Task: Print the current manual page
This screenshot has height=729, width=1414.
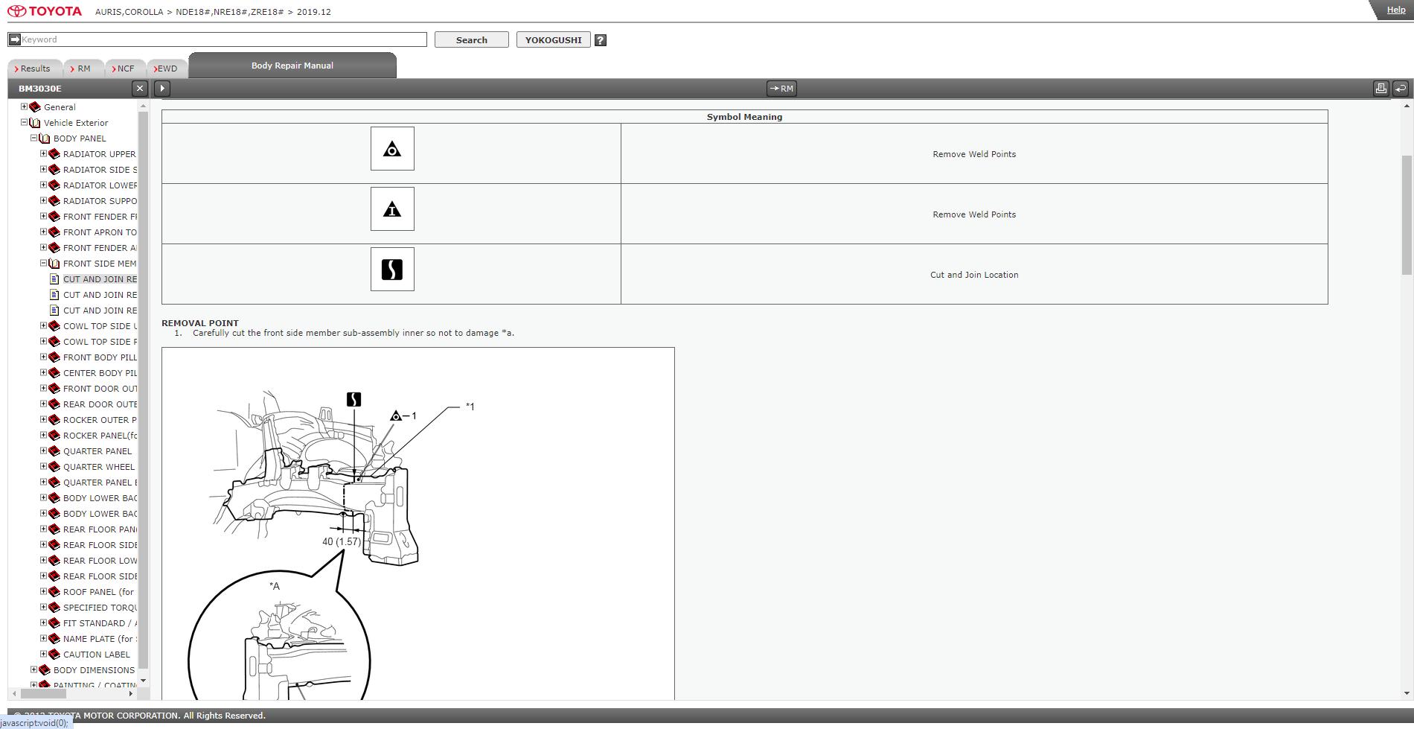Action: point(1381,89)
